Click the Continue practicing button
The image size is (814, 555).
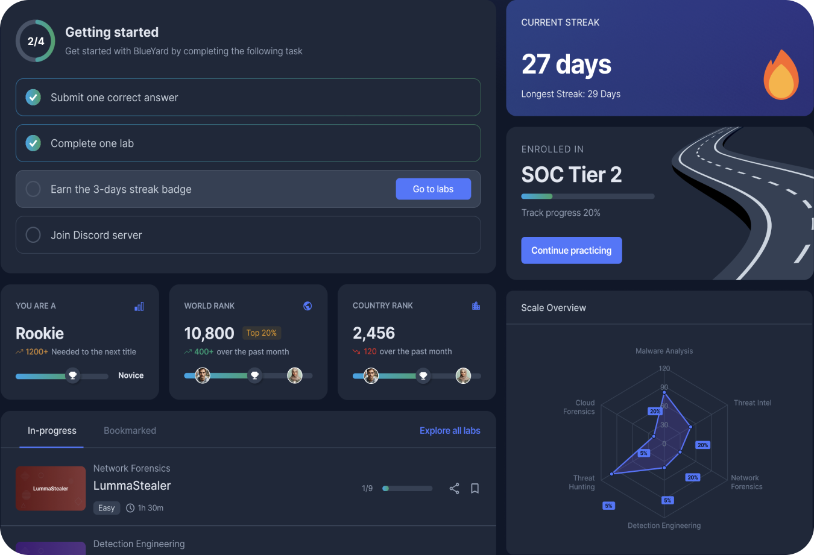click(x=571, y=251)
